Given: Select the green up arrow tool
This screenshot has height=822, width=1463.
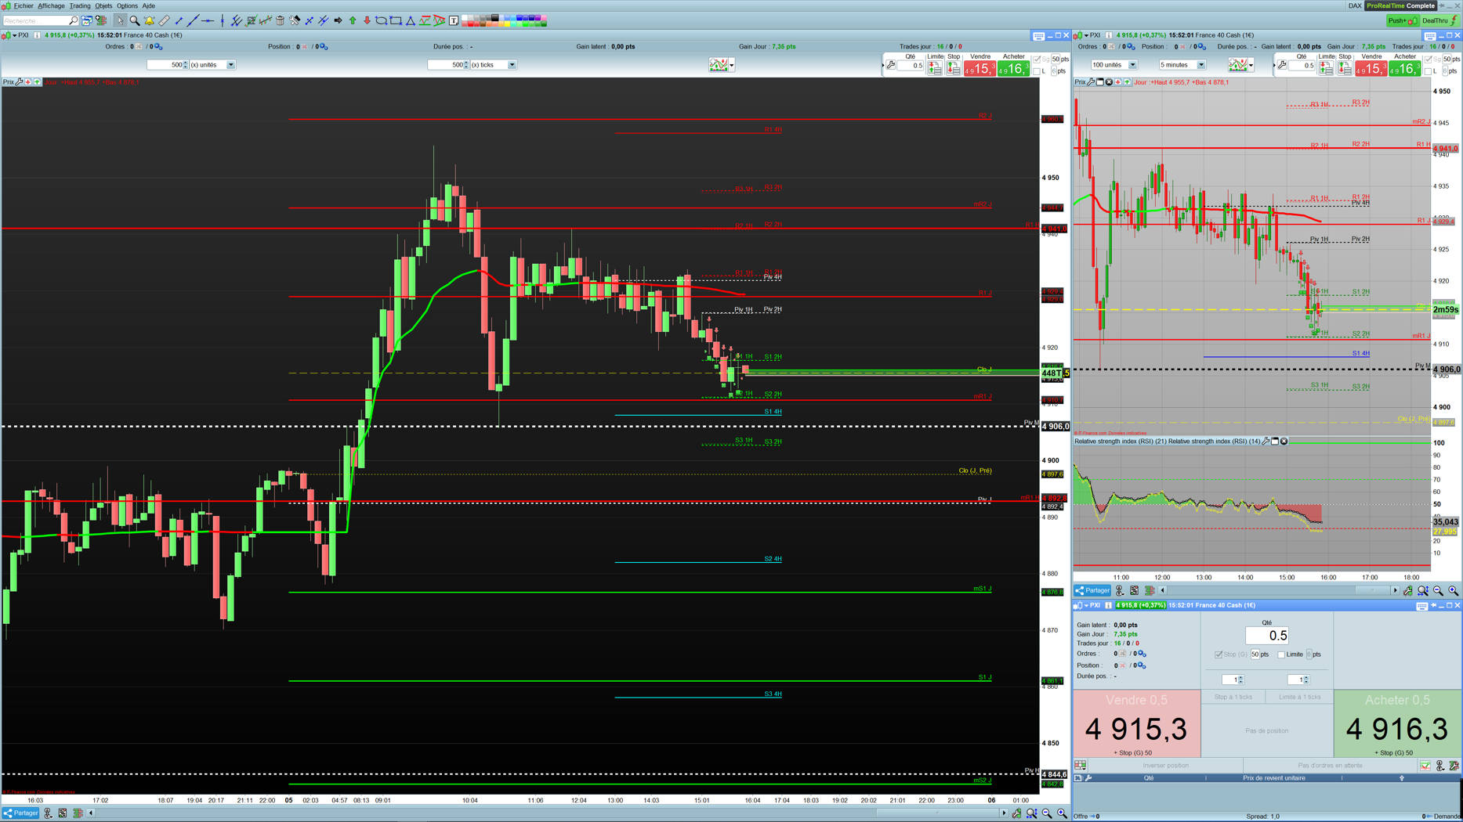Looking at the screenshot, I should click(353, 20).
